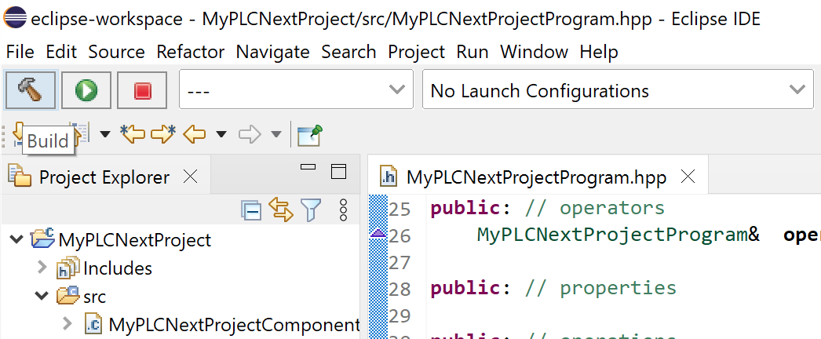Minimize the Project Explorer panel

308,167
